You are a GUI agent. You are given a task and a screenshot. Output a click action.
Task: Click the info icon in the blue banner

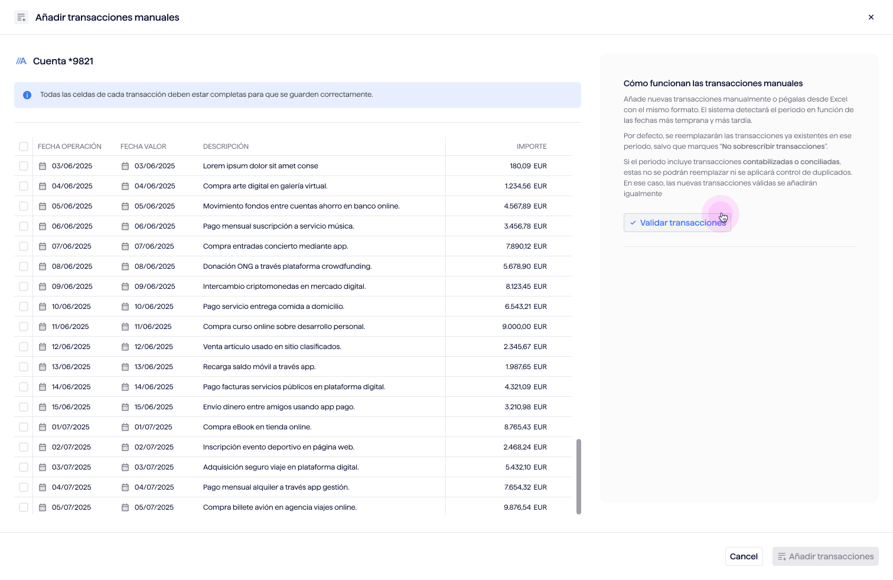(x=27, y=95)
